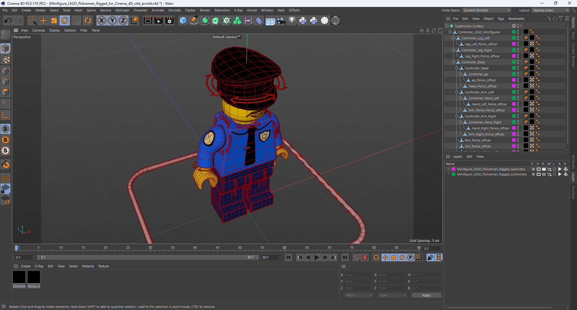
Task: Open the Arnold menu
Action: pos(252,10)
